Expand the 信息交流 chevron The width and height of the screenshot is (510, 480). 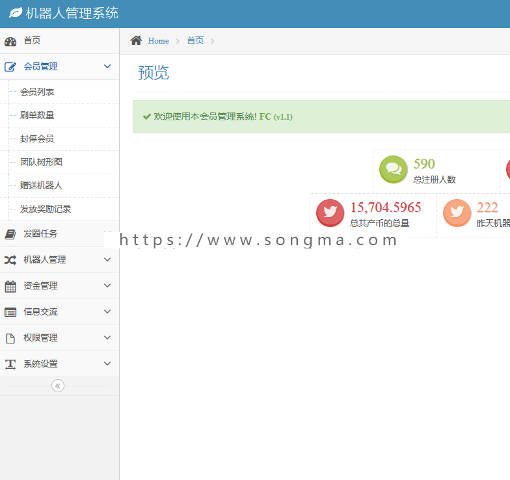(107, 312)
